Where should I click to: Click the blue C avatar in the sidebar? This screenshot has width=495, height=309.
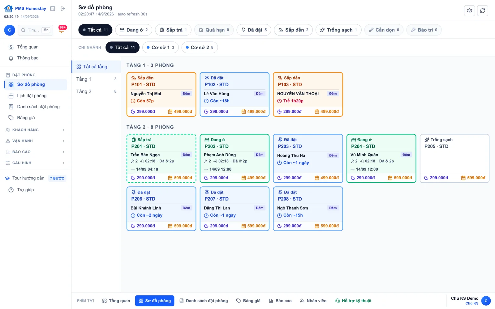[x=9, y=30]
